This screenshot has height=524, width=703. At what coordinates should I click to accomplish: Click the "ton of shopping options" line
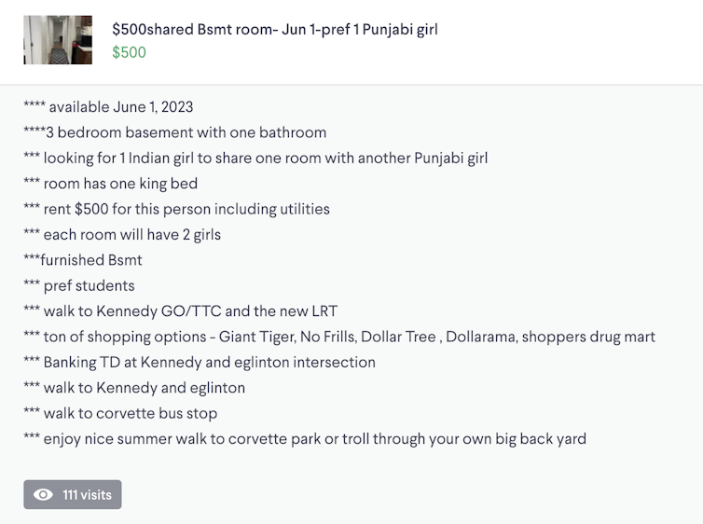coord(339,337)
